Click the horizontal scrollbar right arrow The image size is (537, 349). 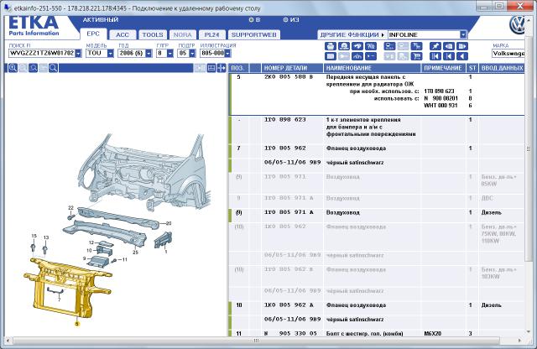click(520, 341)
